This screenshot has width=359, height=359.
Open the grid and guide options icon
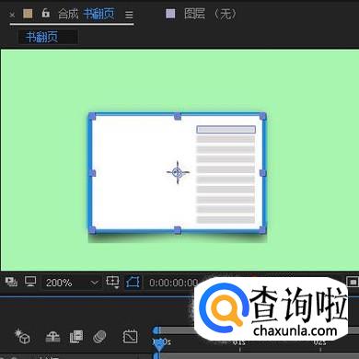[112, 282]
